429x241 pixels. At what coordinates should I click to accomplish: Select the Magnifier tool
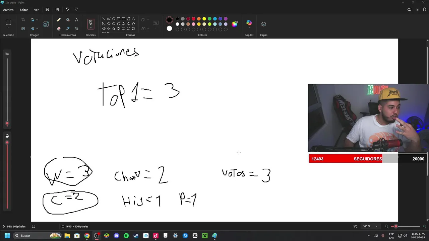pyautogui.click(x=76, y=28)
